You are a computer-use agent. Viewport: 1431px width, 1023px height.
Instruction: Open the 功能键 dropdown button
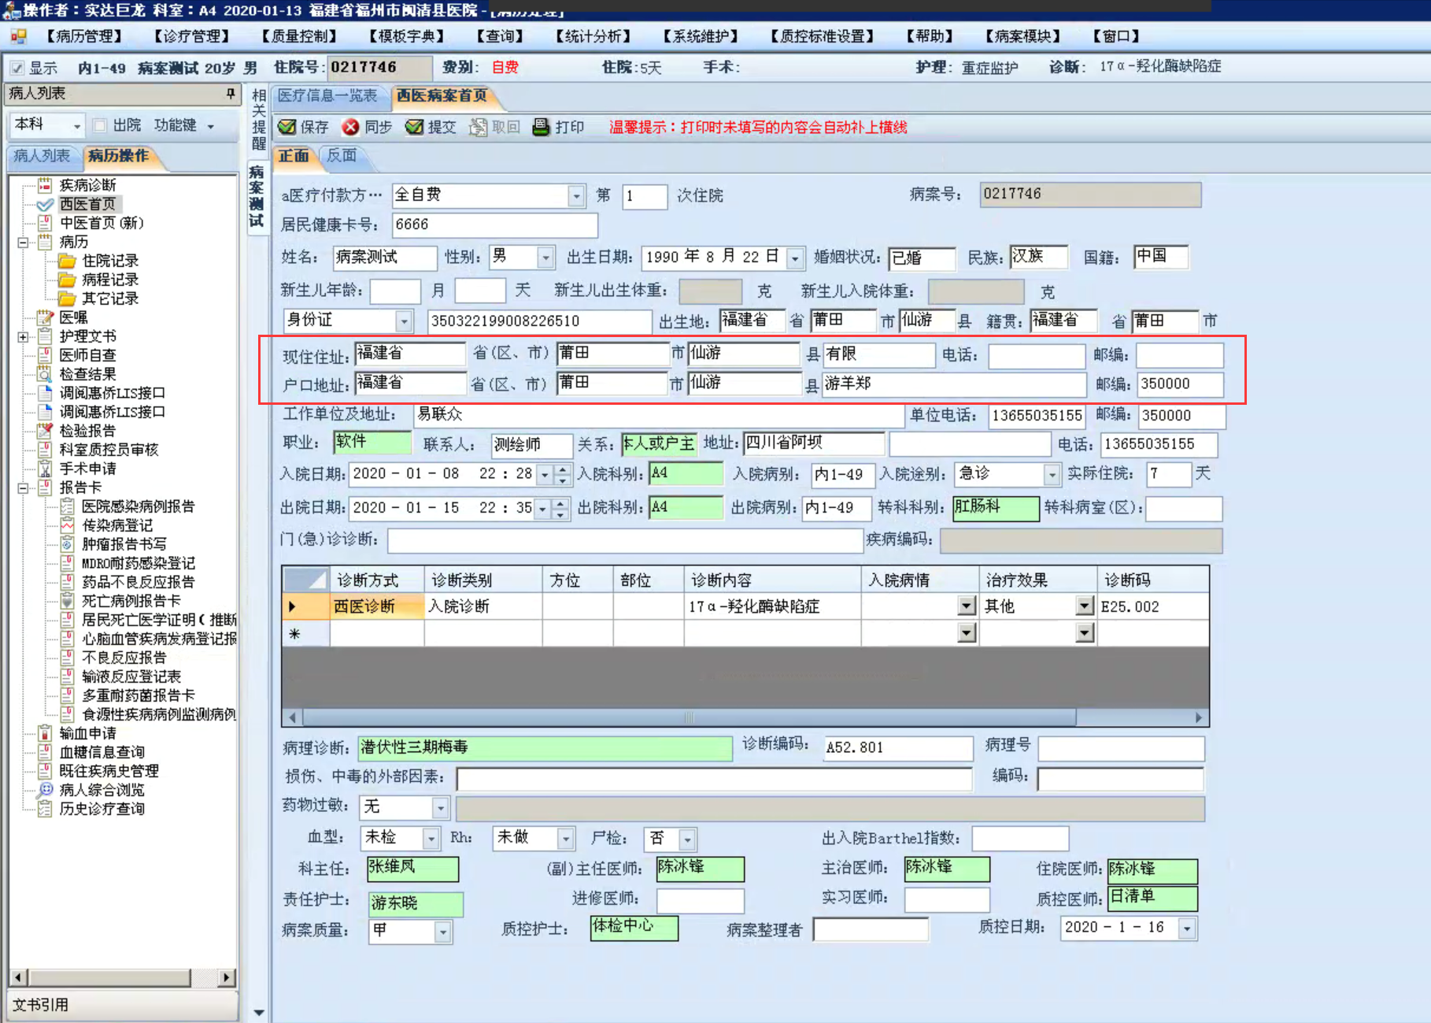[184, 125]
